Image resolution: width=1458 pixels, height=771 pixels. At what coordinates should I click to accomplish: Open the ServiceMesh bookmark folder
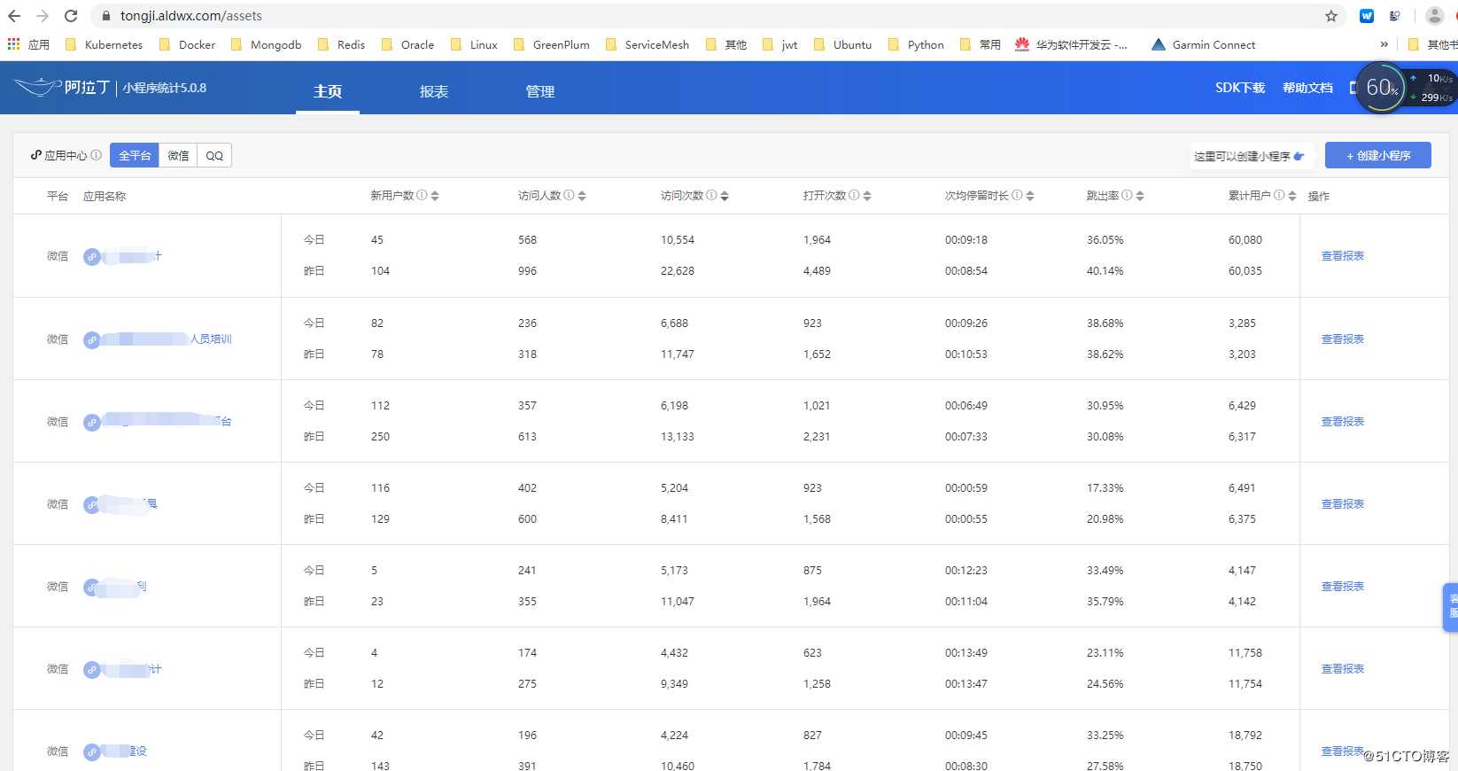(x=648, y=44)
